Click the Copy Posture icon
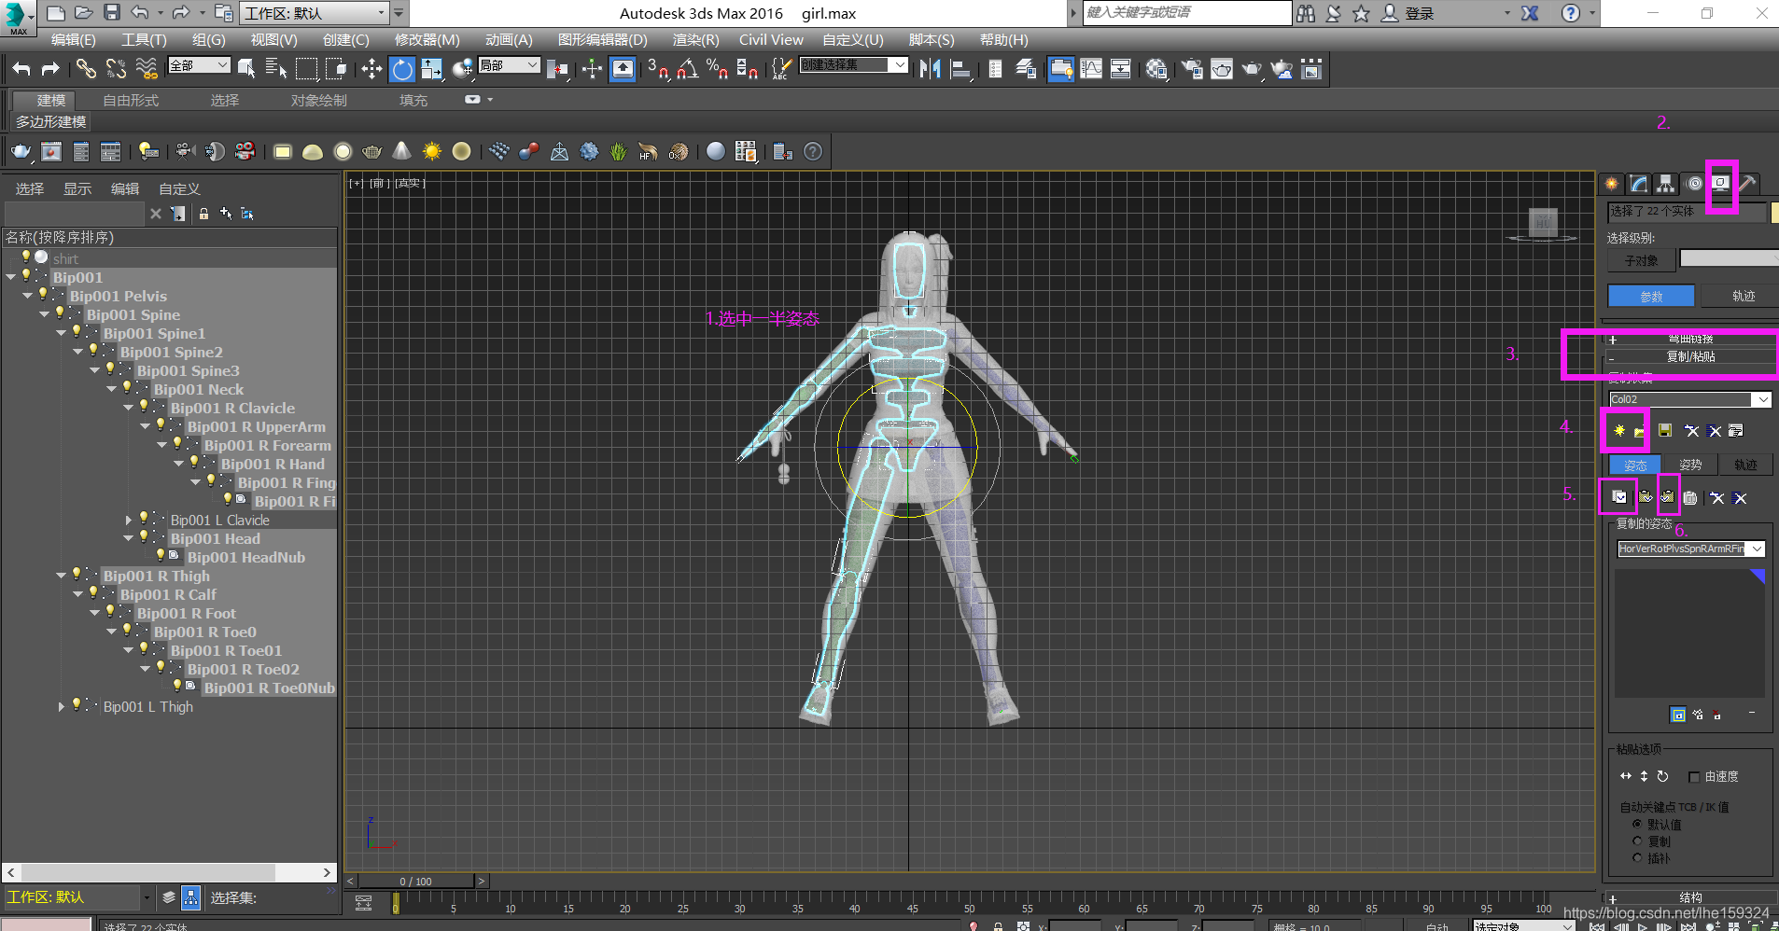Screen dimensions: 1779x931 pyautogui.click(x=1619, y=497)
